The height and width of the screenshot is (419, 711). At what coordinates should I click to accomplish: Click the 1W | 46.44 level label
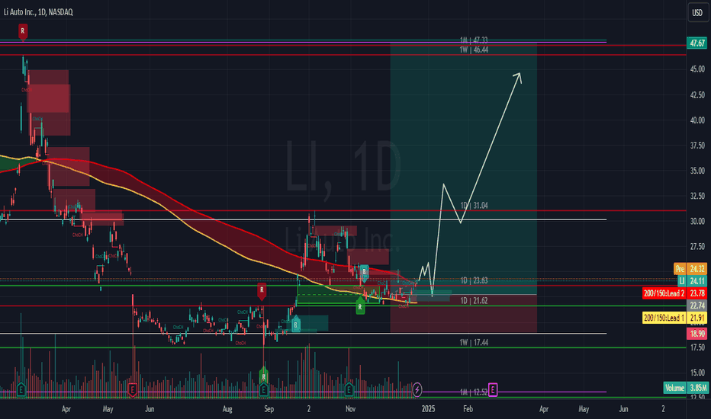[474, 50]
